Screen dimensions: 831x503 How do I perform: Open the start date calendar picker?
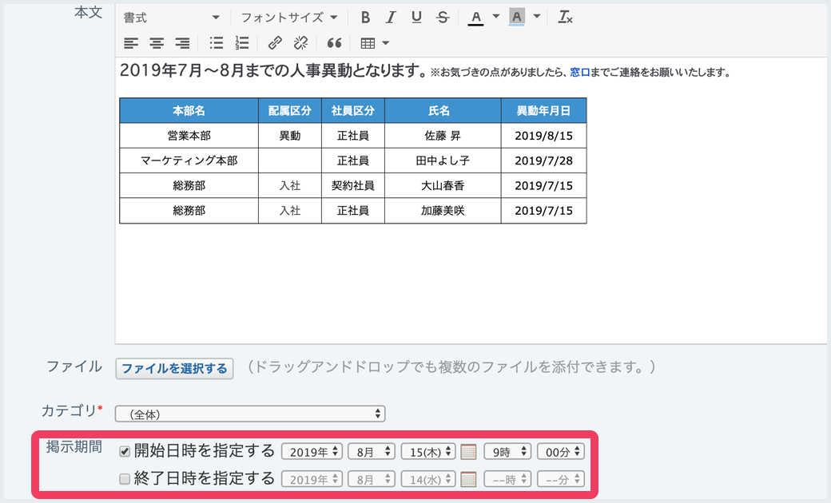click(x=469, y=452)
